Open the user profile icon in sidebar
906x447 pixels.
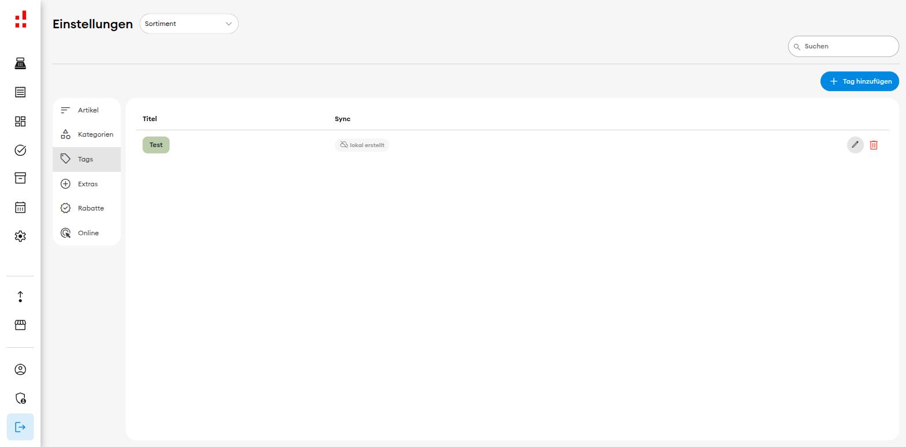tap(20, 370)
